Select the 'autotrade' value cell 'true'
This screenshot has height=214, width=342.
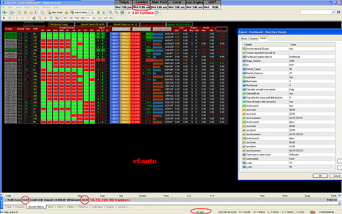312,77
